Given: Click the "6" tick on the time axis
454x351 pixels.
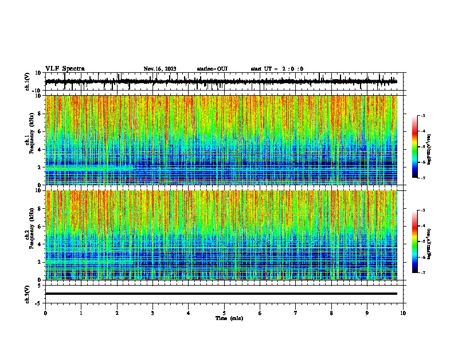Looking at the screenshot, I should 260,313.
